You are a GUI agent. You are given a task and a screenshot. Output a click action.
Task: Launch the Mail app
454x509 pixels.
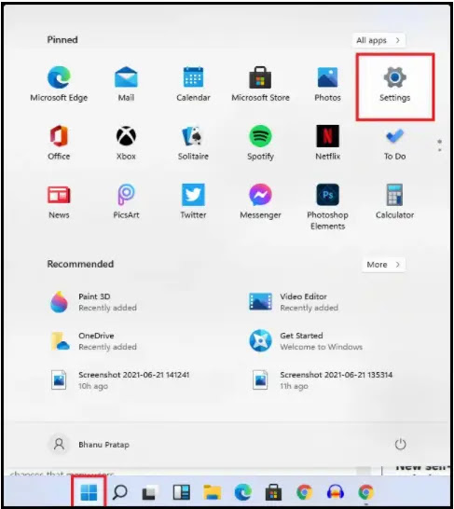click(x=126, y=84)
